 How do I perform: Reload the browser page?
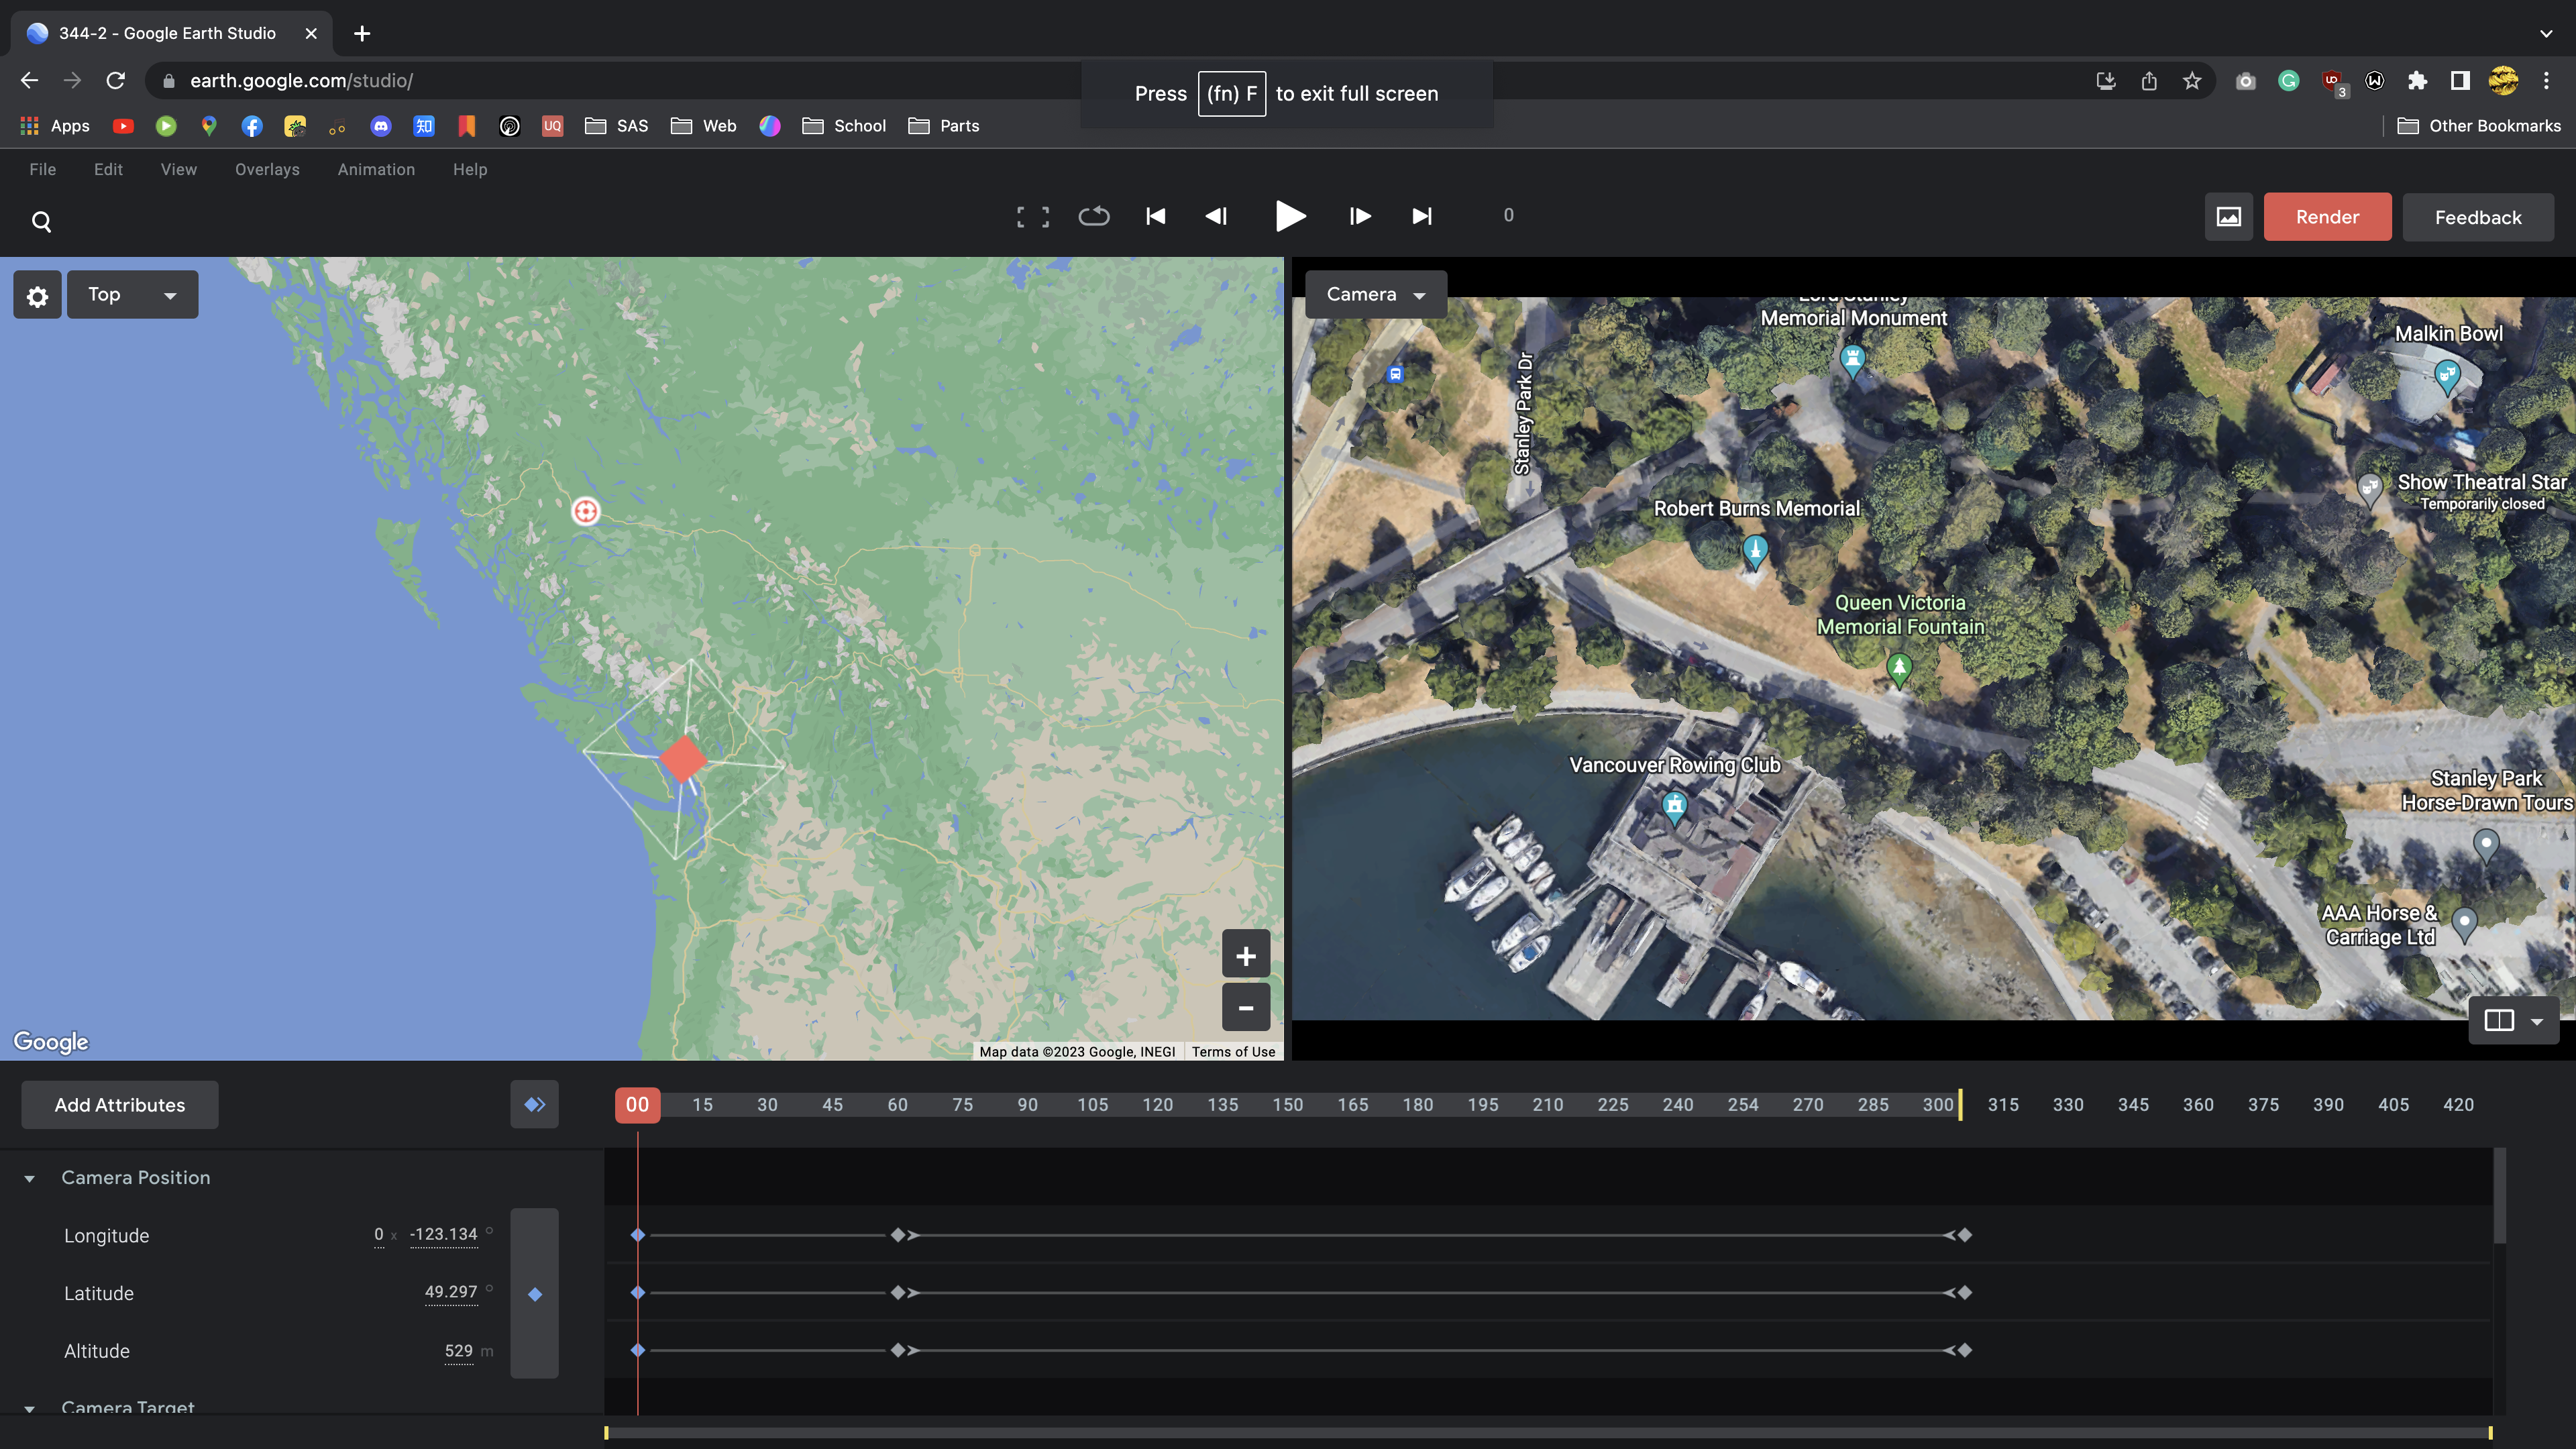click(x=116, y=81)
